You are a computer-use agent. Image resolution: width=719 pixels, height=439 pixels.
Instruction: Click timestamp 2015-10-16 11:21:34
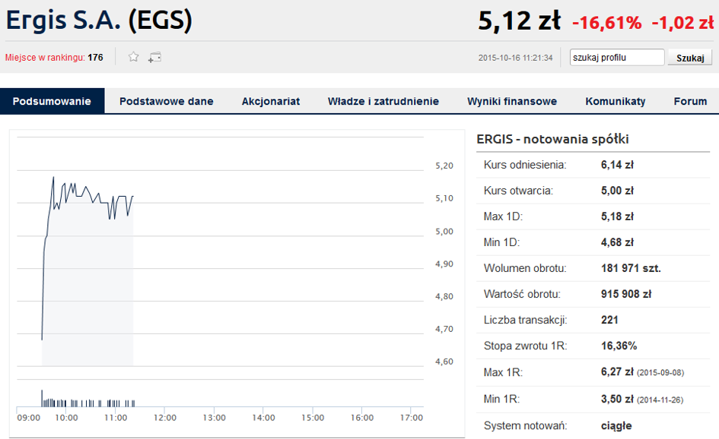(x=515, y=58)
